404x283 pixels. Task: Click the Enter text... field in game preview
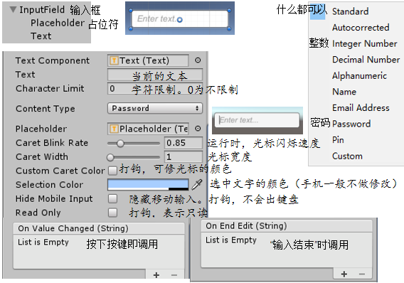pos(257,120)
